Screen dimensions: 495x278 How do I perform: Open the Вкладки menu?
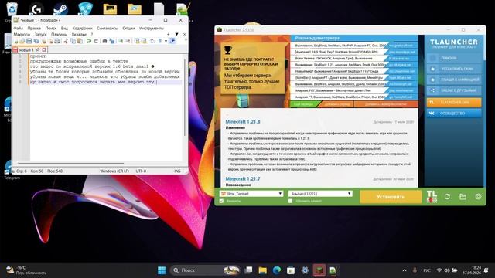[x=79, y=34]
